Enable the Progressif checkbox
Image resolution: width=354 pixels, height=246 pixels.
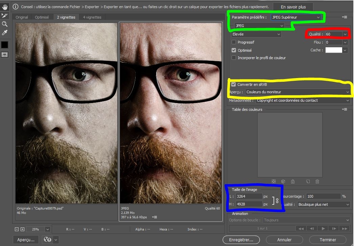[234, 42]
